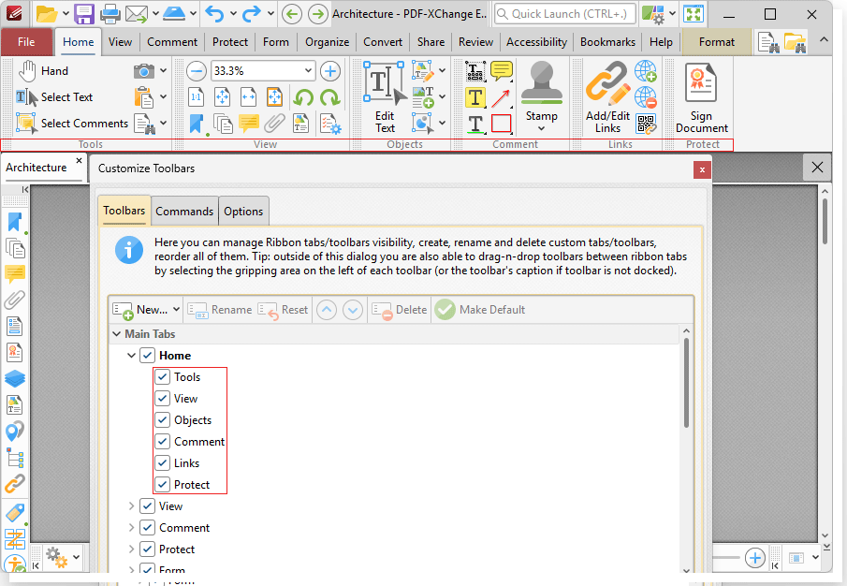Toggle the Protect toolbar checkbox under Home
The image size is (847, 586).
point(163,485)
